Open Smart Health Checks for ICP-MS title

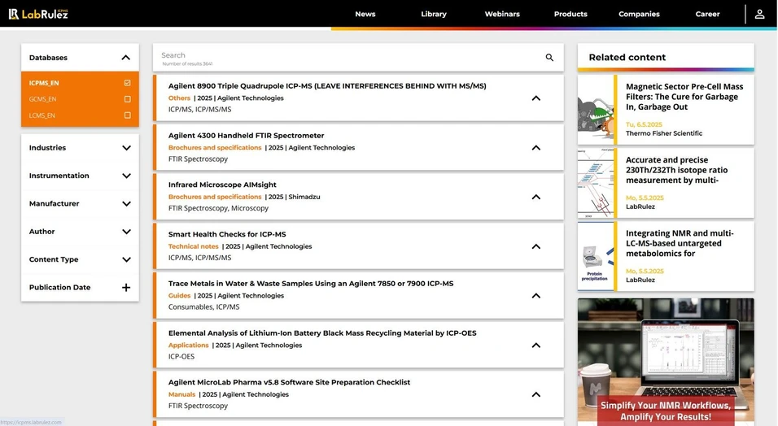227,234
